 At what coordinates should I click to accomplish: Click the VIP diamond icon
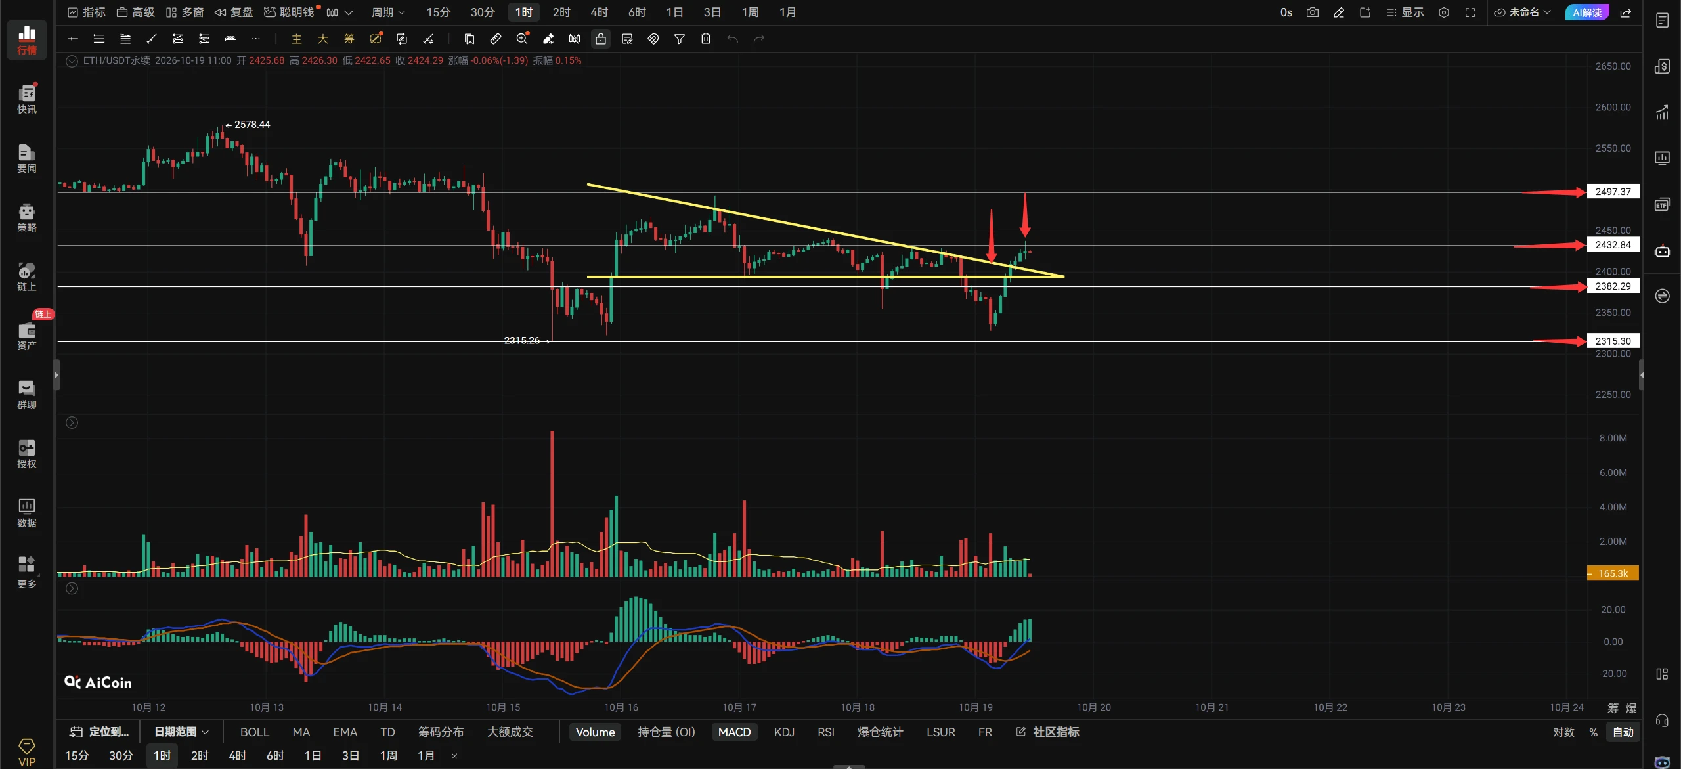point(27,752)
